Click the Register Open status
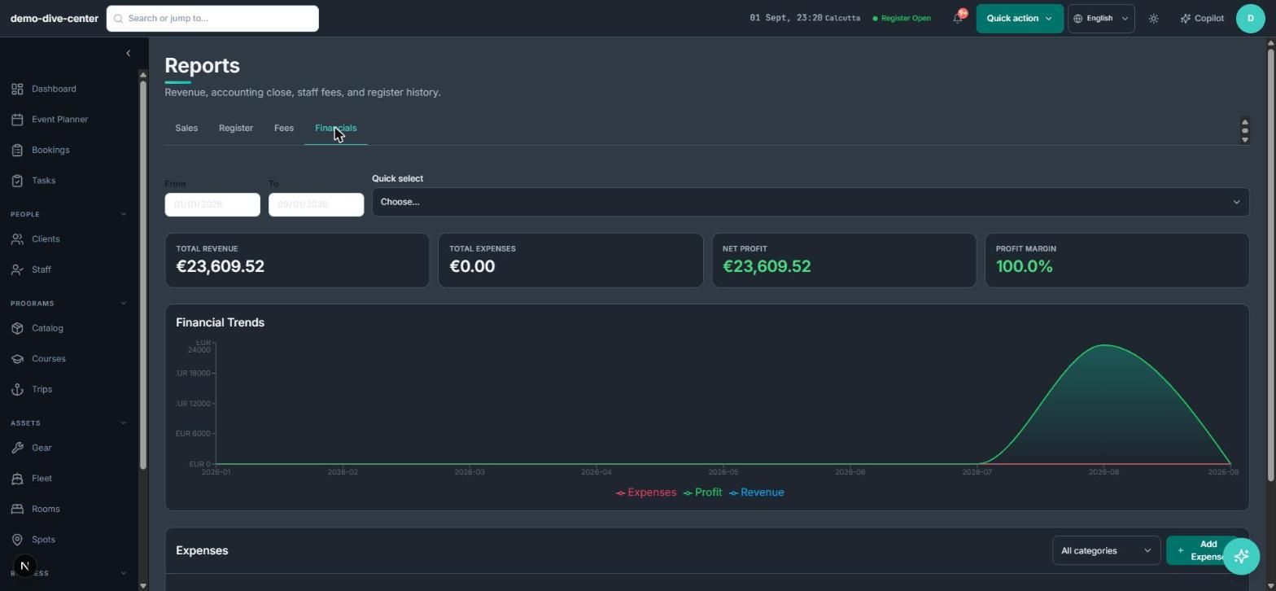This screenshot has height=591, width=1276. coord(902,18)
